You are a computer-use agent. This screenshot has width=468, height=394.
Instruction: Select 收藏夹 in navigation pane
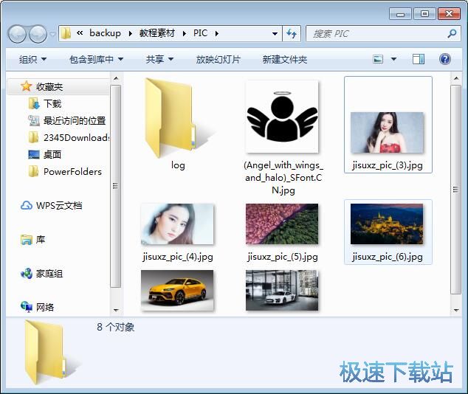[58, 87]
